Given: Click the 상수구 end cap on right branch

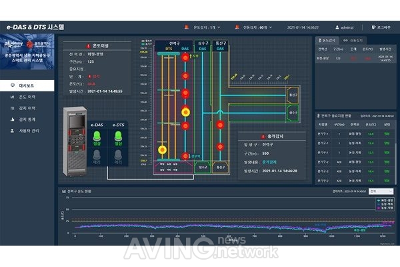Looking at the screenshot, I should click(293, 113).
